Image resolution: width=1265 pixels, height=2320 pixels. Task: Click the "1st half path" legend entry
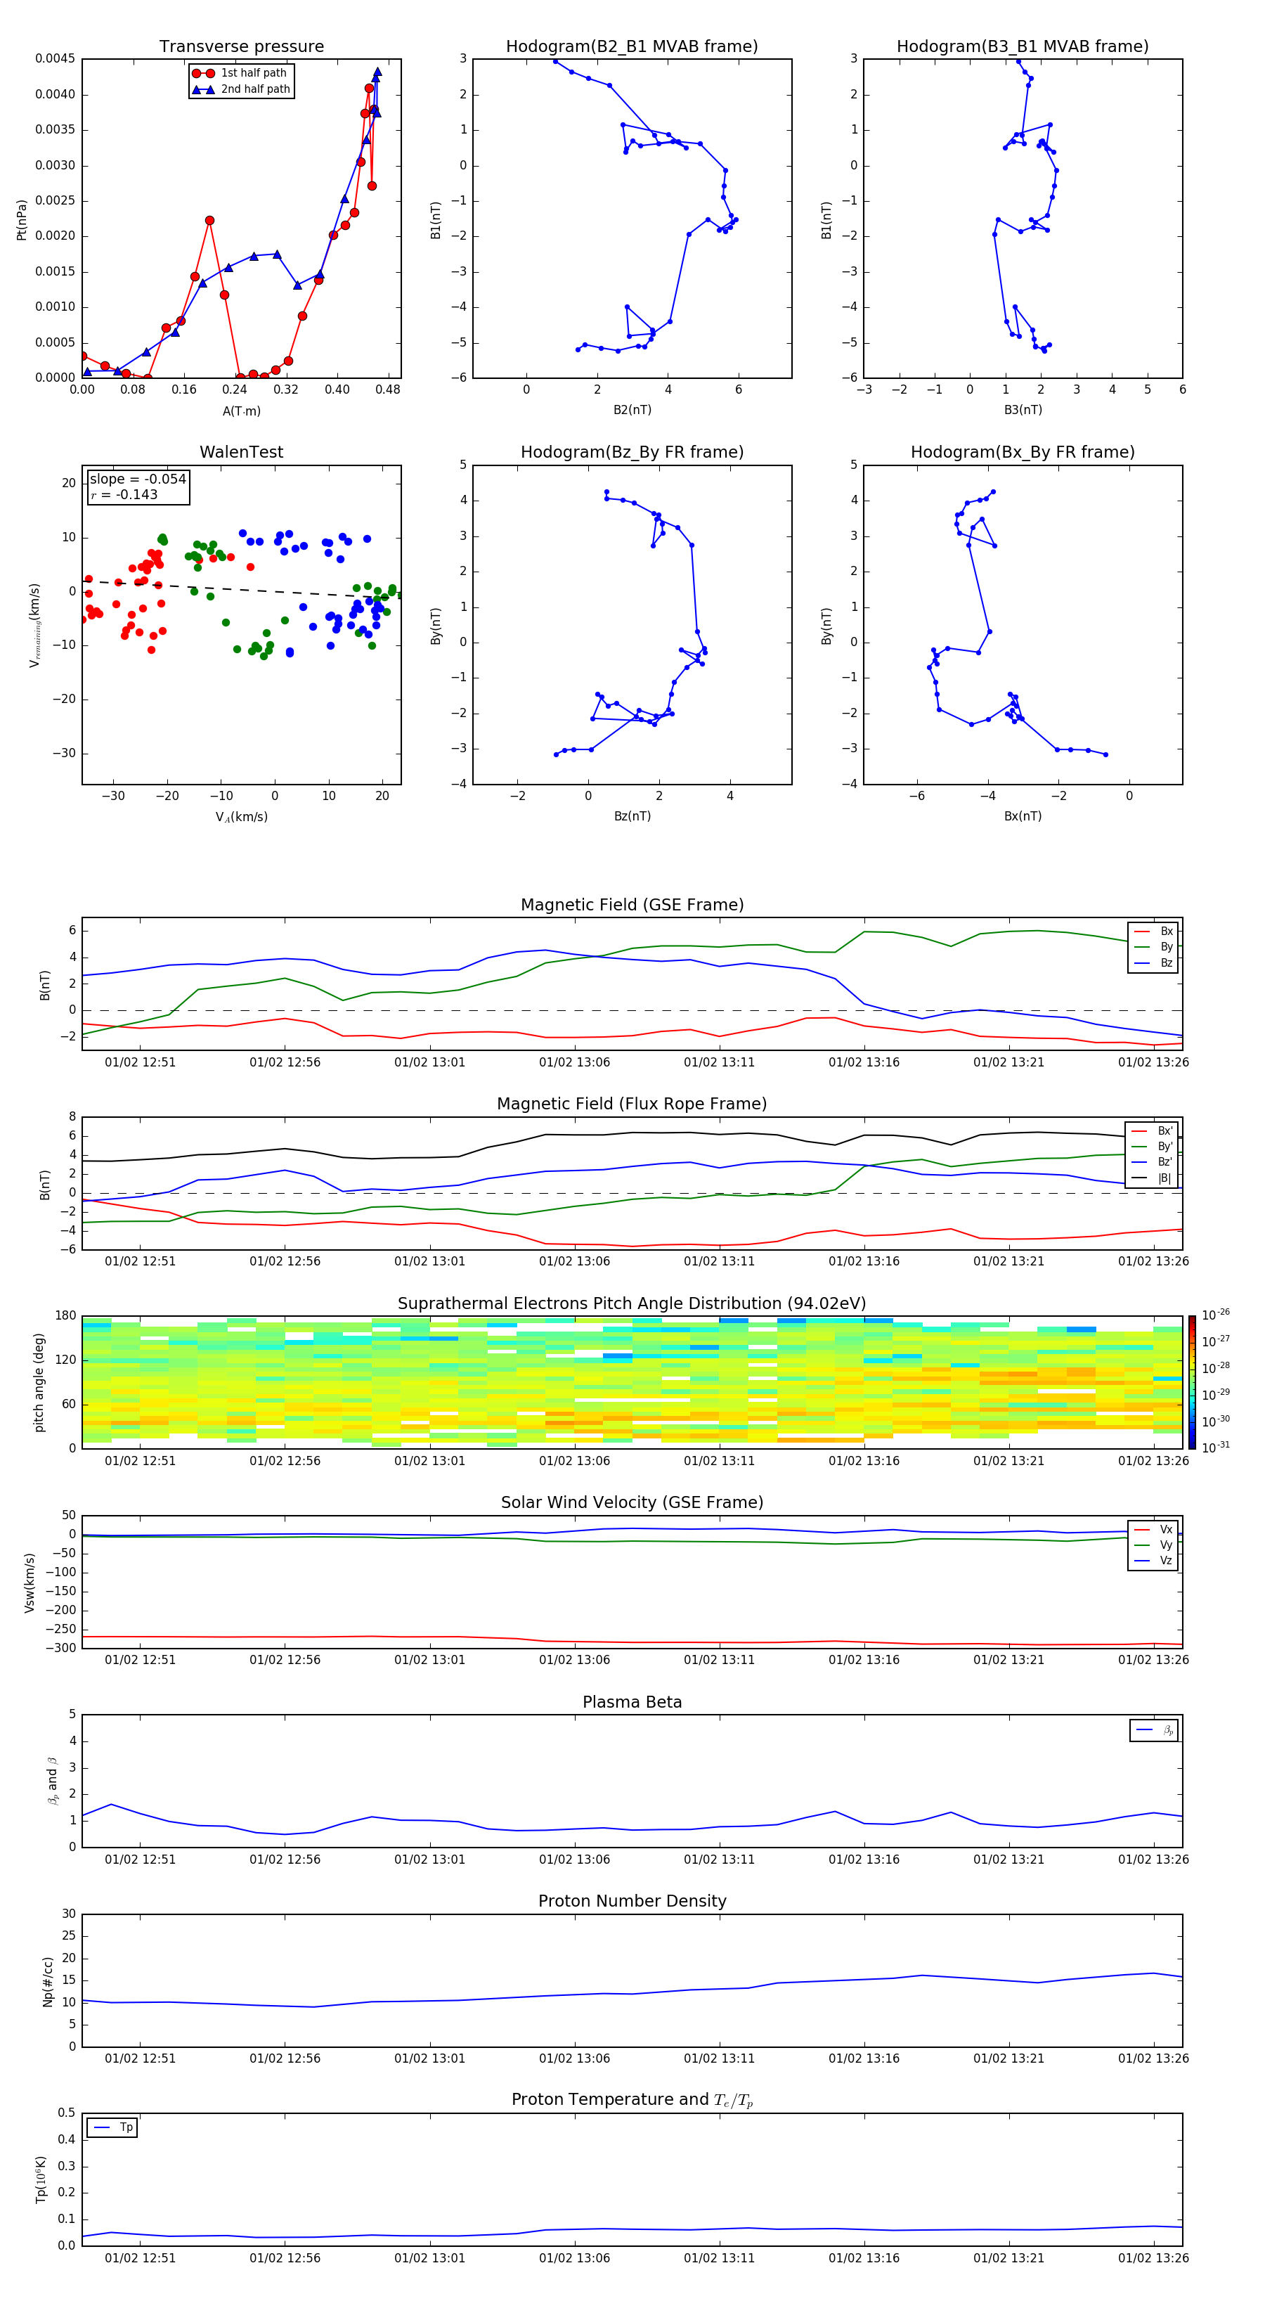pyautogui.click(x=240, y=73)
